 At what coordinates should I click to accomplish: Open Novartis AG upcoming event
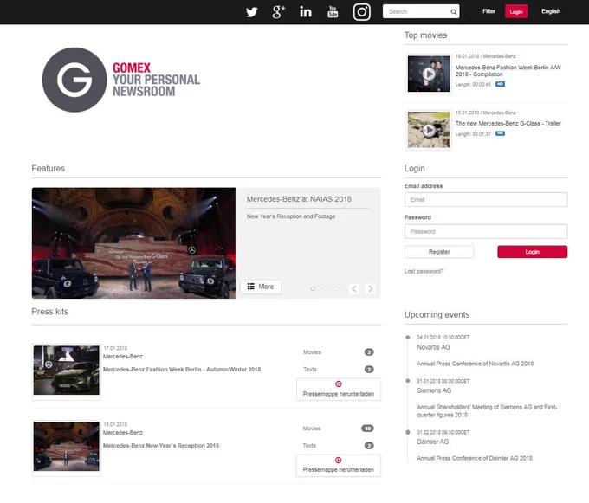click(433, 347)
